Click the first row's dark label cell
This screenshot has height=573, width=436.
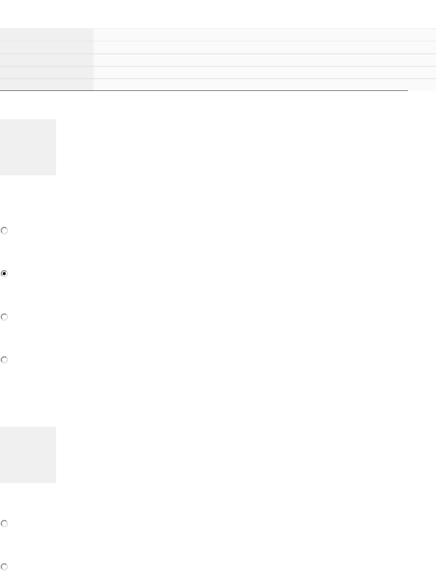coord(47,35)
